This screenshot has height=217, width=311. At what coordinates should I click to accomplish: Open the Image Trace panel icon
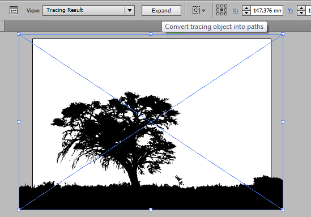click(14, 10)
